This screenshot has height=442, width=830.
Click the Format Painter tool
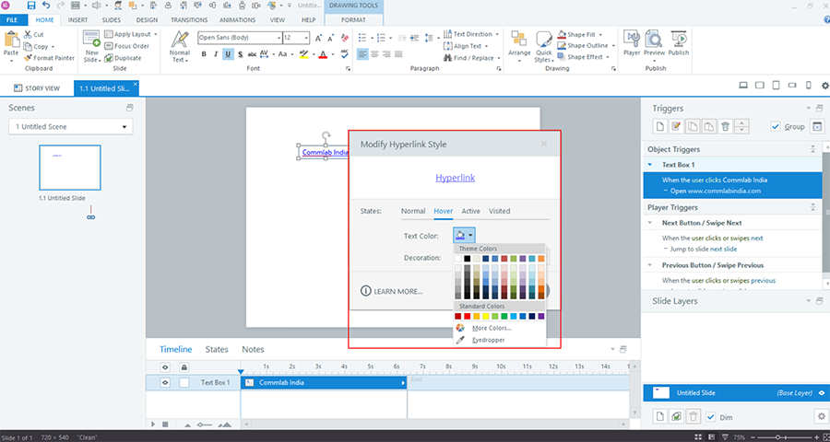tap(49, 58)
